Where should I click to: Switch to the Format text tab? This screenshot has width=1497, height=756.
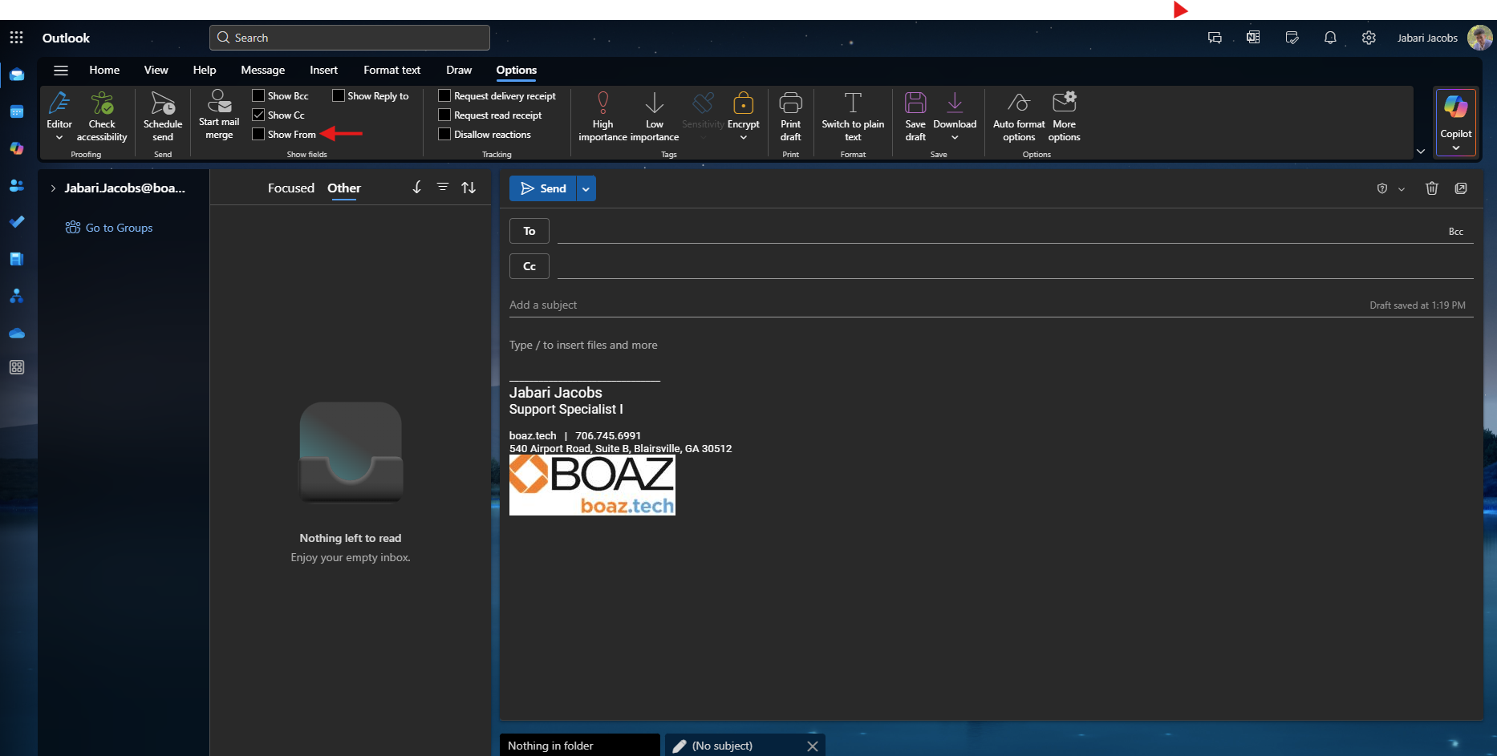pyautogui.click(x=391, y=70)
